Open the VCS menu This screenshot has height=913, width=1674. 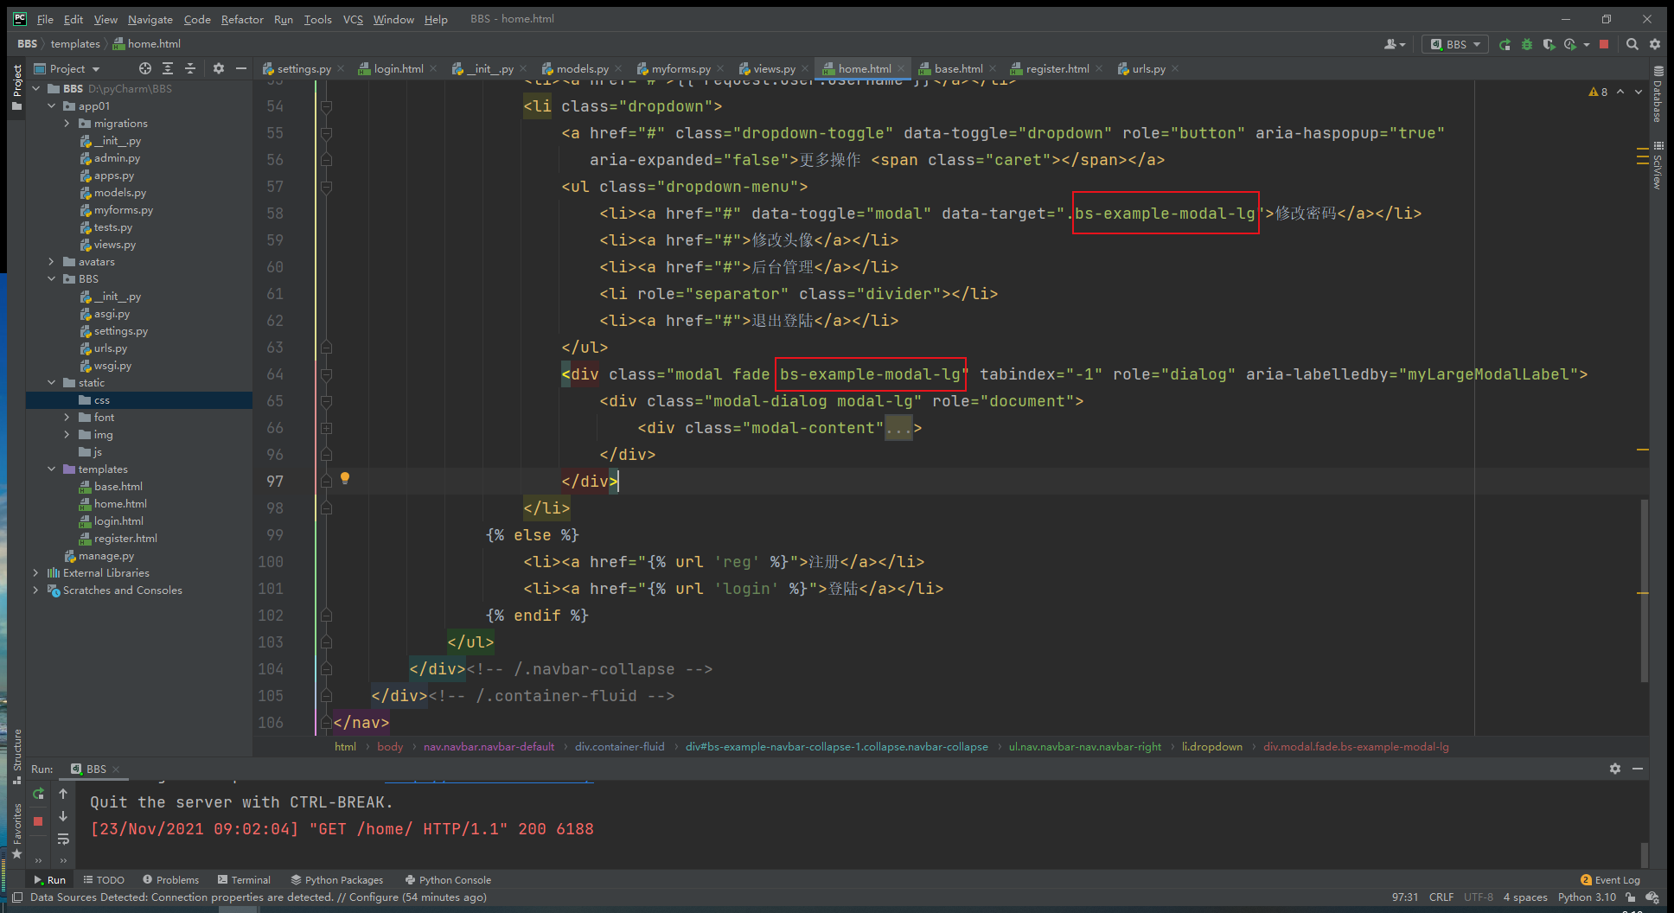(353, 19)
